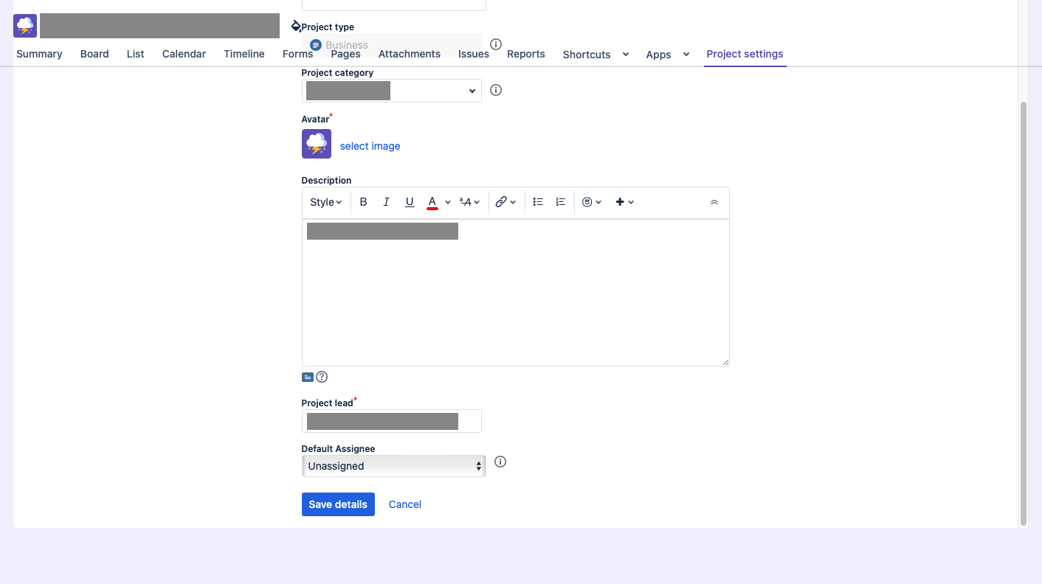The image size is (1042, 584).
Task: Open the Timeline view
Action: (x=244, y=53)
